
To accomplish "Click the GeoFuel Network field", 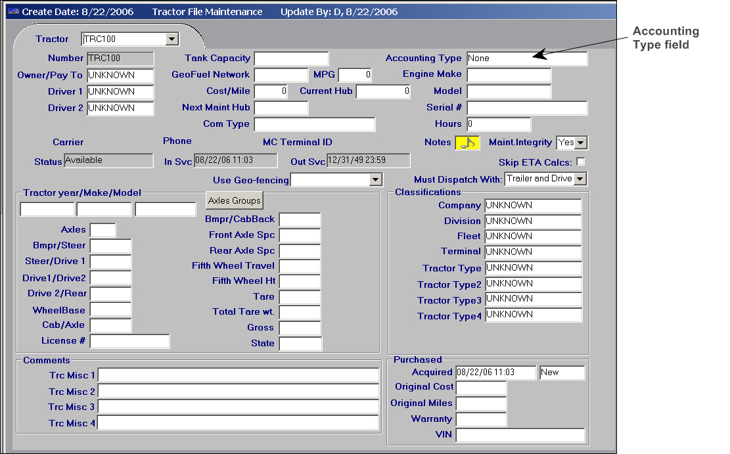I will (281, 75).
